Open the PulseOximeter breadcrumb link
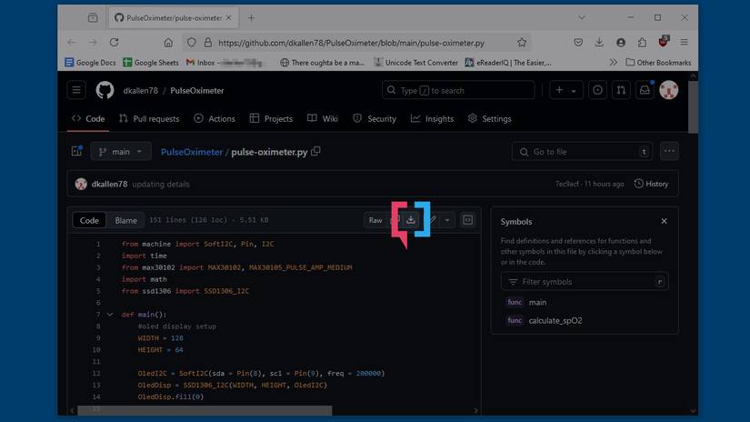 pos(191,152)
